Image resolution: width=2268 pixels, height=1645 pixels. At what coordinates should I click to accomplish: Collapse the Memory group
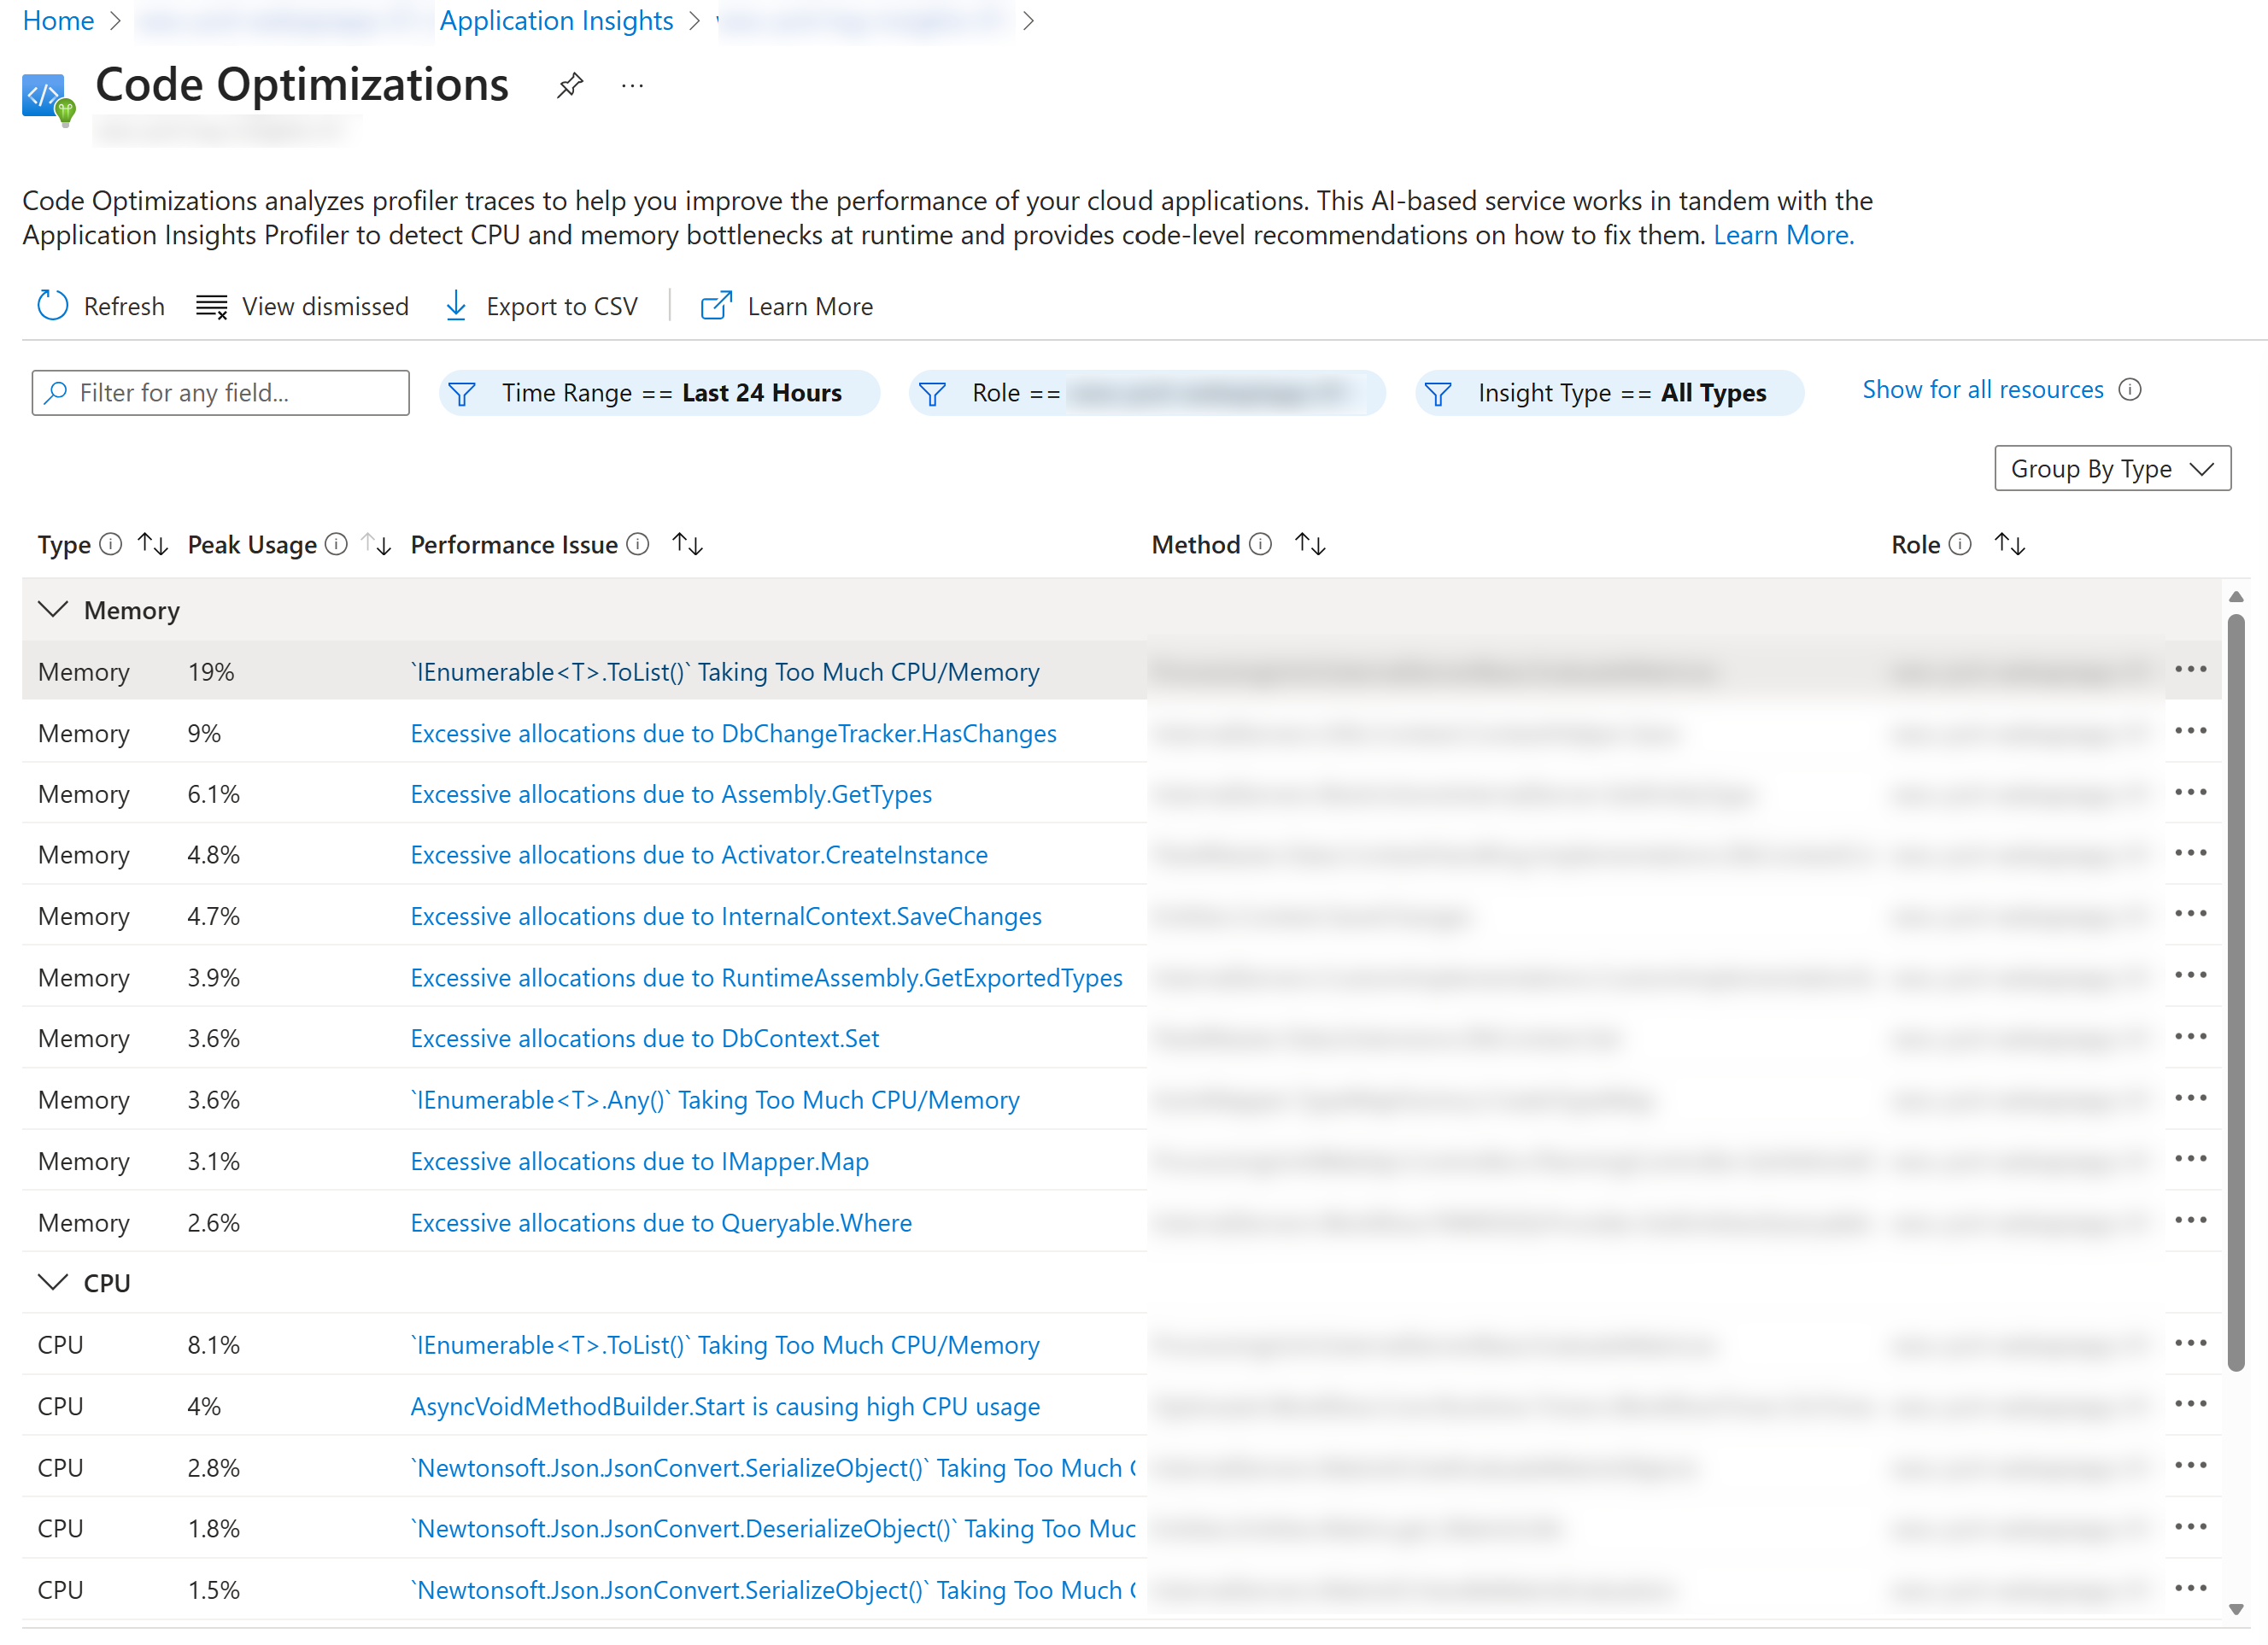52,610
